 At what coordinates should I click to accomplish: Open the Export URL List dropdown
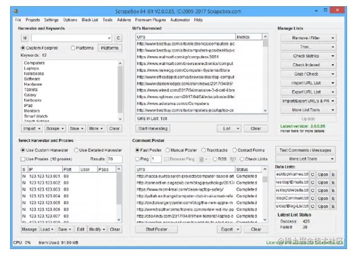pyautogui.click(x=308, y=92)
